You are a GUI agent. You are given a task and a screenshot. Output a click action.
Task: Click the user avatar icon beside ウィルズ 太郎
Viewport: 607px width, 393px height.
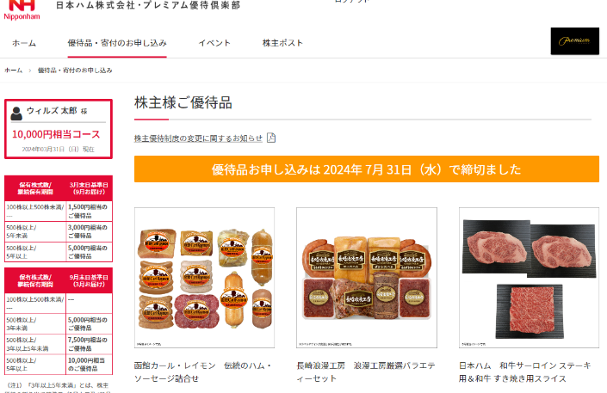(16, 114)
